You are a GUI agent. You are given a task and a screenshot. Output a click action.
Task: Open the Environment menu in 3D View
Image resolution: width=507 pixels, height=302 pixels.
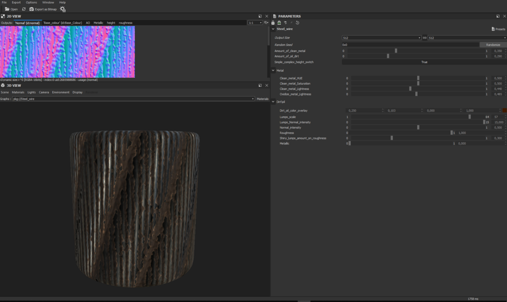61,92
